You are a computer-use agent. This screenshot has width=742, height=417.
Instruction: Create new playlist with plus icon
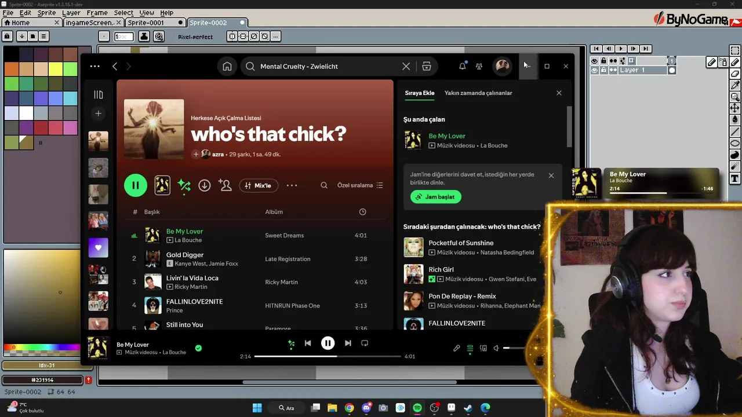[x=98, y=114]
